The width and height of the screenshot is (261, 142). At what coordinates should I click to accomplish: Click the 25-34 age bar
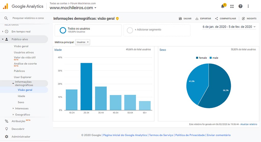pos(86,87)
